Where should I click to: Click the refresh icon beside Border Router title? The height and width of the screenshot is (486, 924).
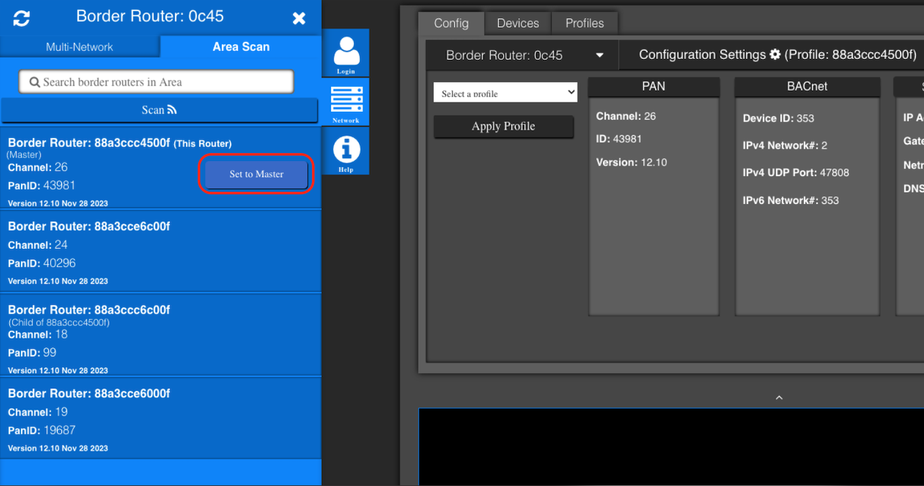coord(22,18)
